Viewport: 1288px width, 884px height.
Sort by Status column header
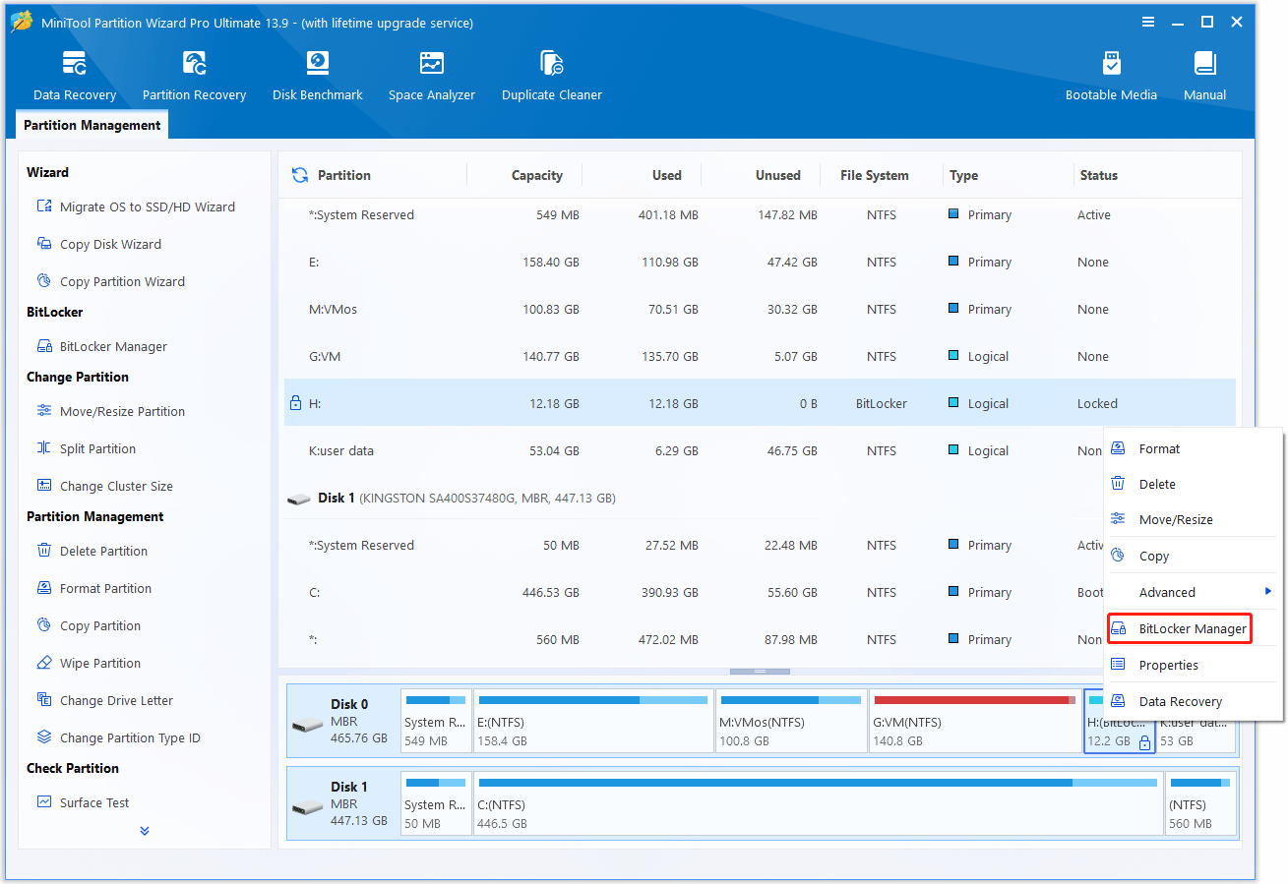tap(1099, 175)
